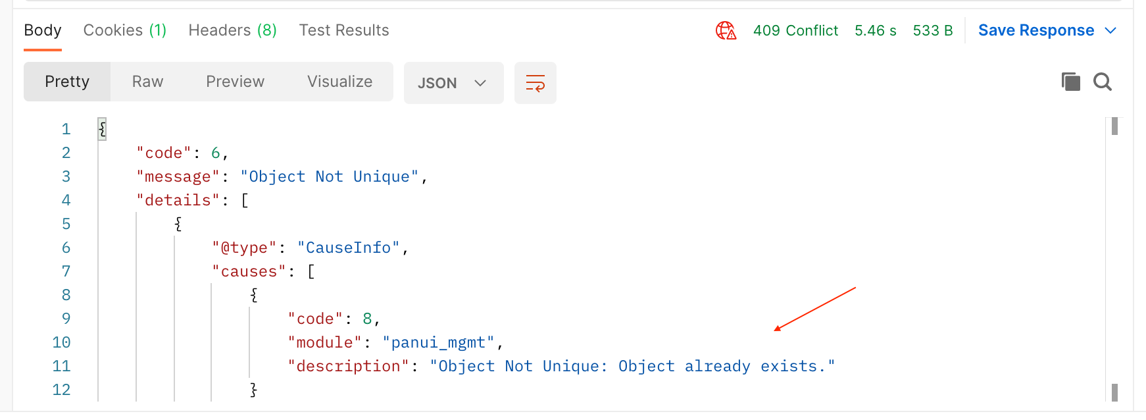The width and height of the screenshot is (1146, 420).
Task: Expand the Save Response chevron arrow
Action: tap(1110, 30)
